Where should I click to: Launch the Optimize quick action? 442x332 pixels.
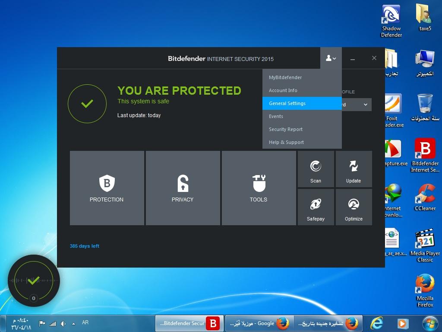coord(354,207)
